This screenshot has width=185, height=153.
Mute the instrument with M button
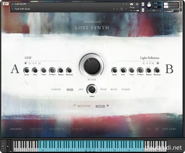pyautogui.click(x=143, y=10)
